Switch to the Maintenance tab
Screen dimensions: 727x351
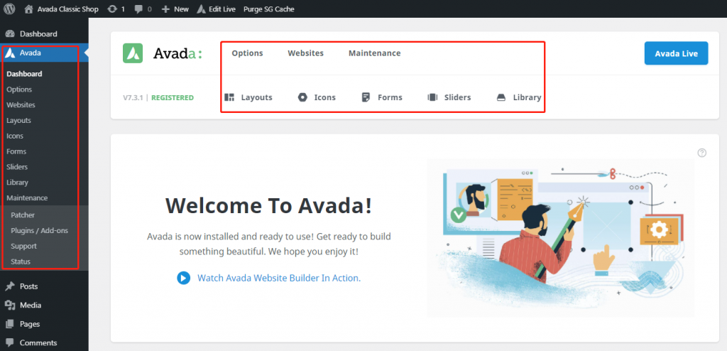coord(374,53)
